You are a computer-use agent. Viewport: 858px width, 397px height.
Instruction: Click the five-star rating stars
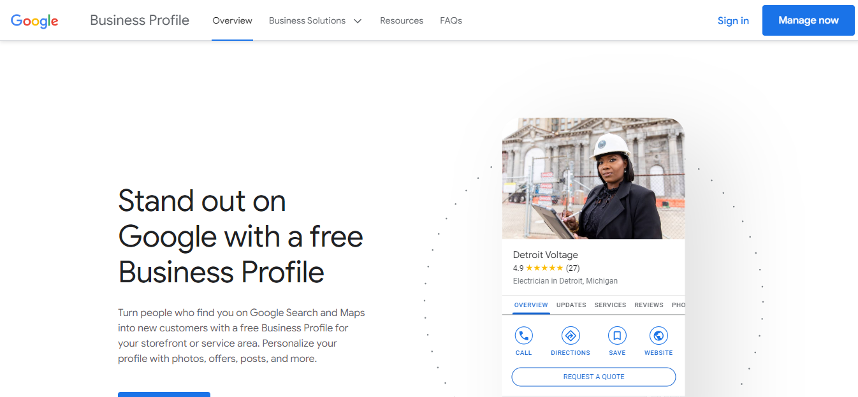tap(544, 268)
